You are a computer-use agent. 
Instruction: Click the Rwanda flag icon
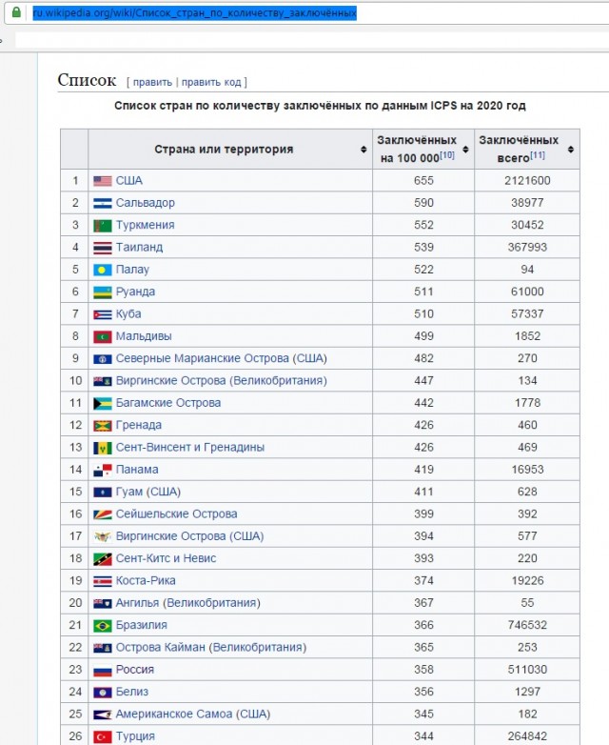tap(103, 292)
